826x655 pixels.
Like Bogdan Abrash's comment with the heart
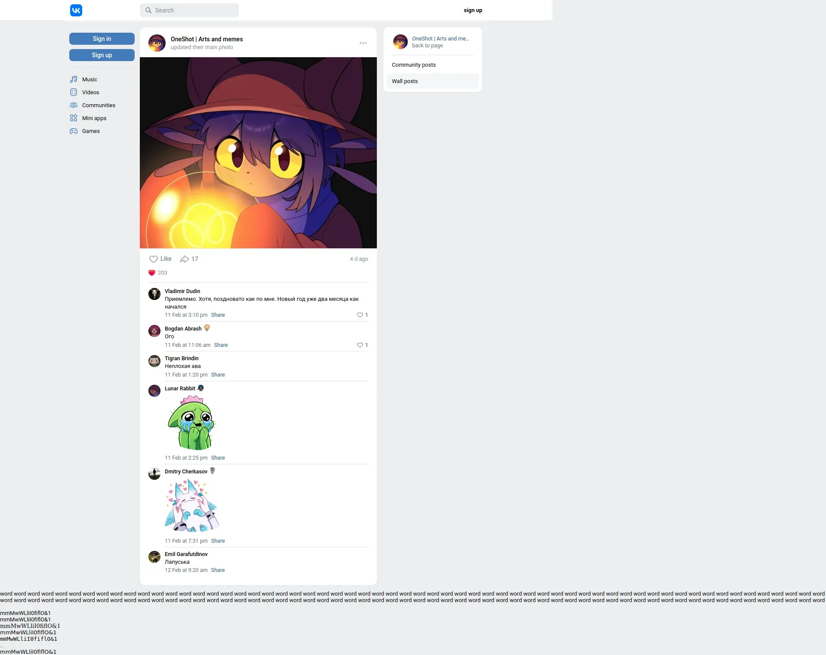click(x=360, y=345)
